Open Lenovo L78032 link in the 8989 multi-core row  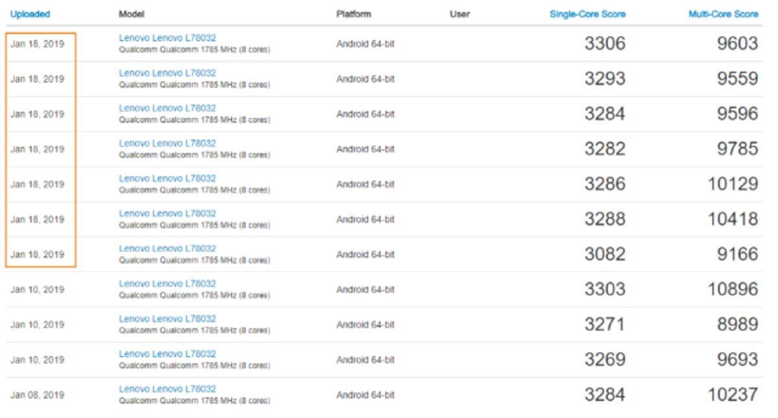pyautogui.click(x=167, y=318)
